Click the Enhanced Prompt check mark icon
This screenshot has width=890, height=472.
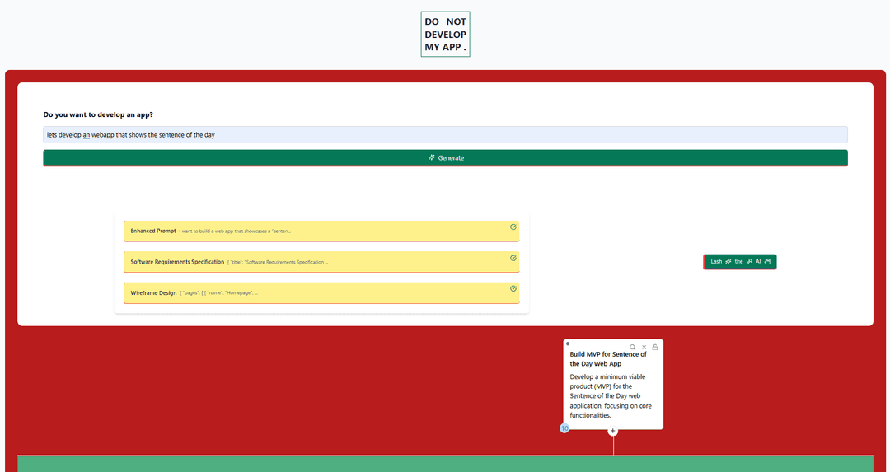point(513,227)
